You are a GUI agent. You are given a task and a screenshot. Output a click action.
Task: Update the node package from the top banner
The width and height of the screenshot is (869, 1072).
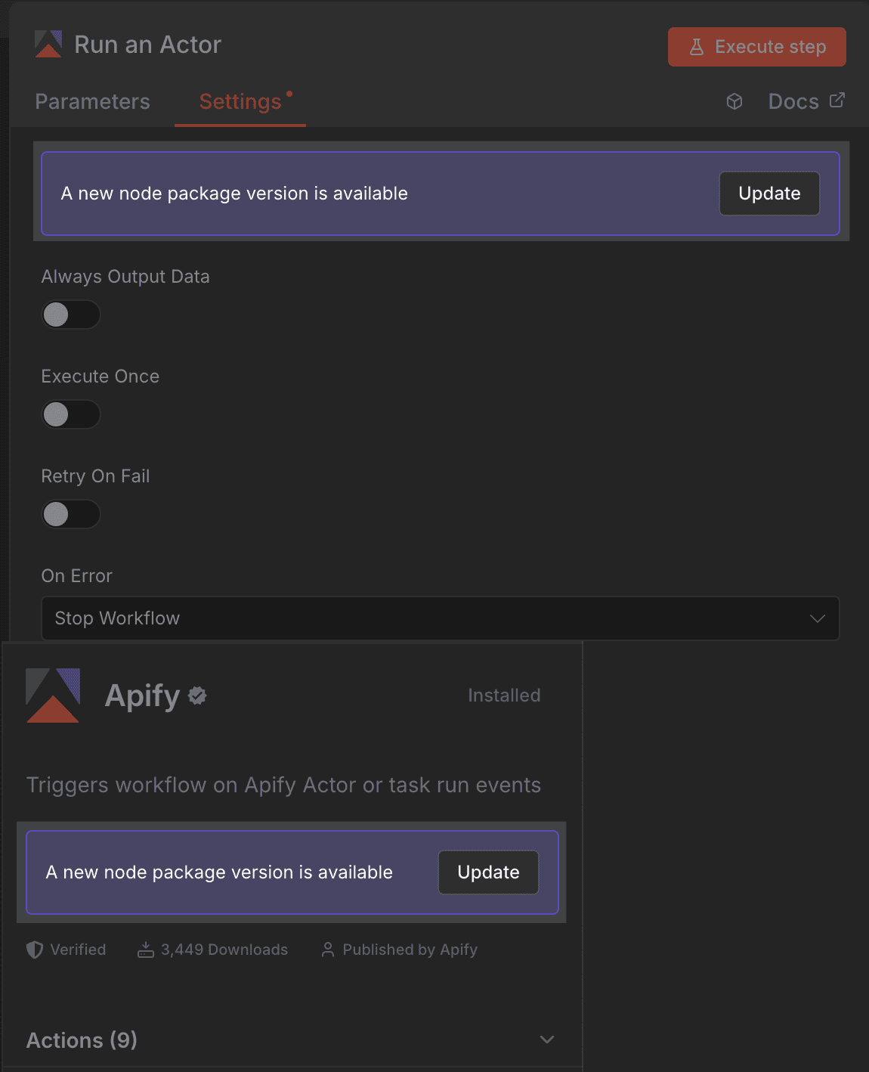pos(768,193)
